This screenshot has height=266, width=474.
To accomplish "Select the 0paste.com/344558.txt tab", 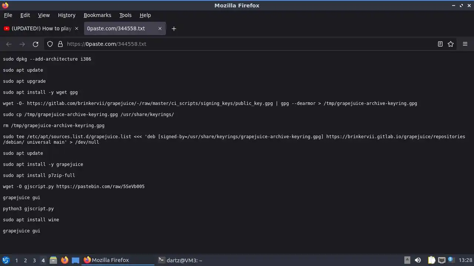I will (x=125, y=28).
